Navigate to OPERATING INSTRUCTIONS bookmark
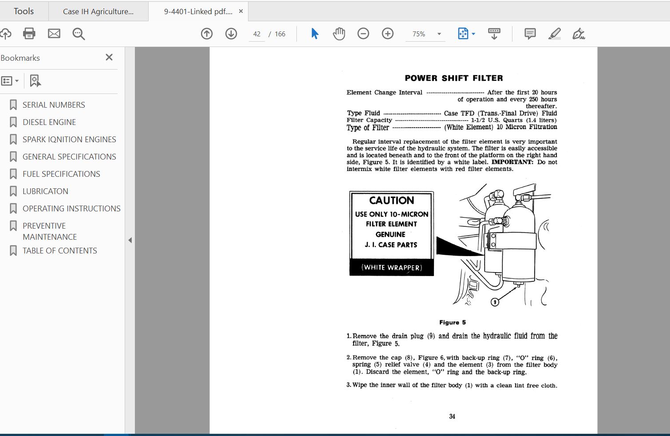670x436 pixels. tap(71, 209)
